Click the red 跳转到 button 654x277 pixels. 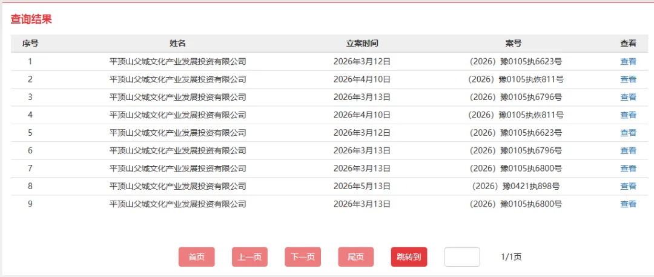[x=409, y=257]
